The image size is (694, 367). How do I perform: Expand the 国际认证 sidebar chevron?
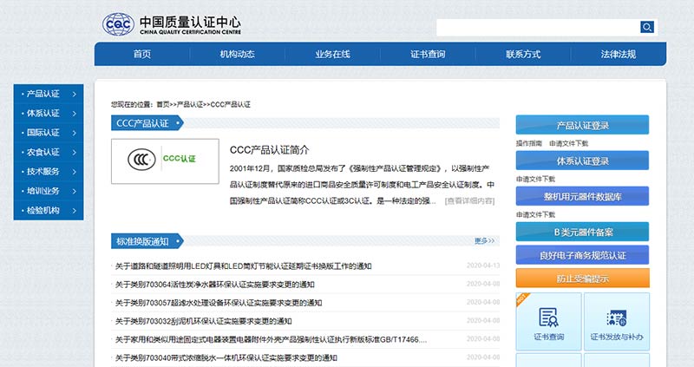click(x=75, y=133)
